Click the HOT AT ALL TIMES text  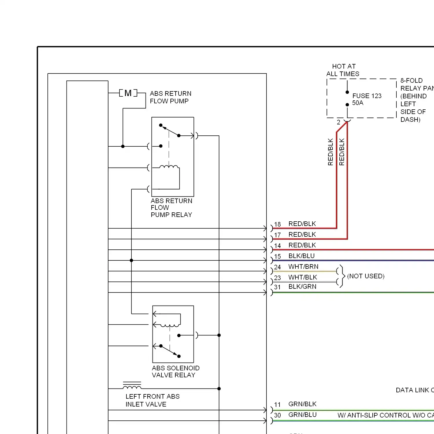pyautogui.click(x=343, y=70)
